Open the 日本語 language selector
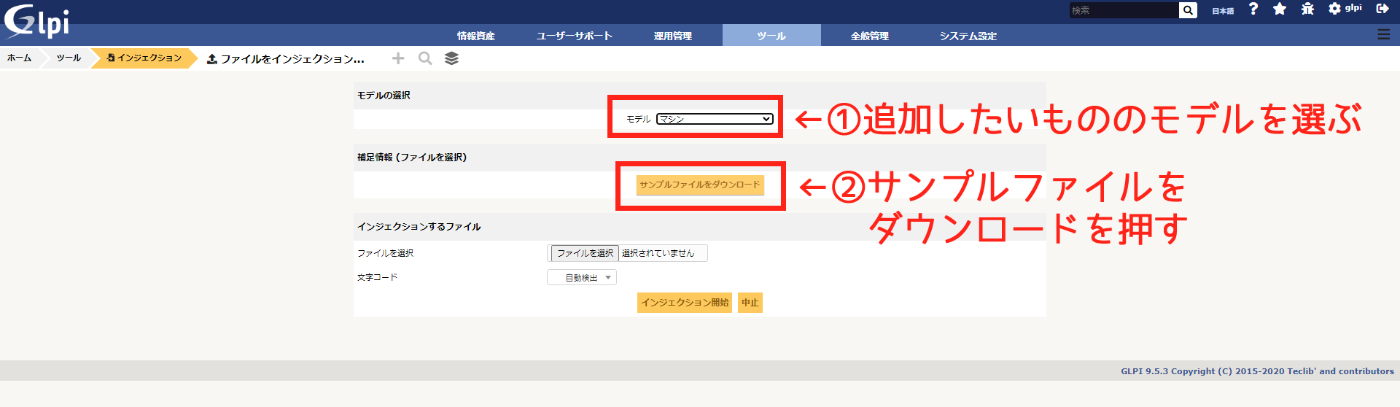 (1223, 11)
